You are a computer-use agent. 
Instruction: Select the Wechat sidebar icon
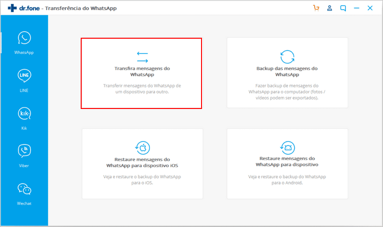coord(24,189)
